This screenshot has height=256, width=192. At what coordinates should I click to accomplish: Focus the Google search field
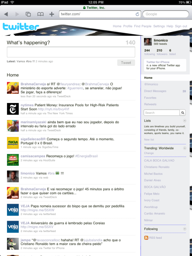(x=165, y=14)
